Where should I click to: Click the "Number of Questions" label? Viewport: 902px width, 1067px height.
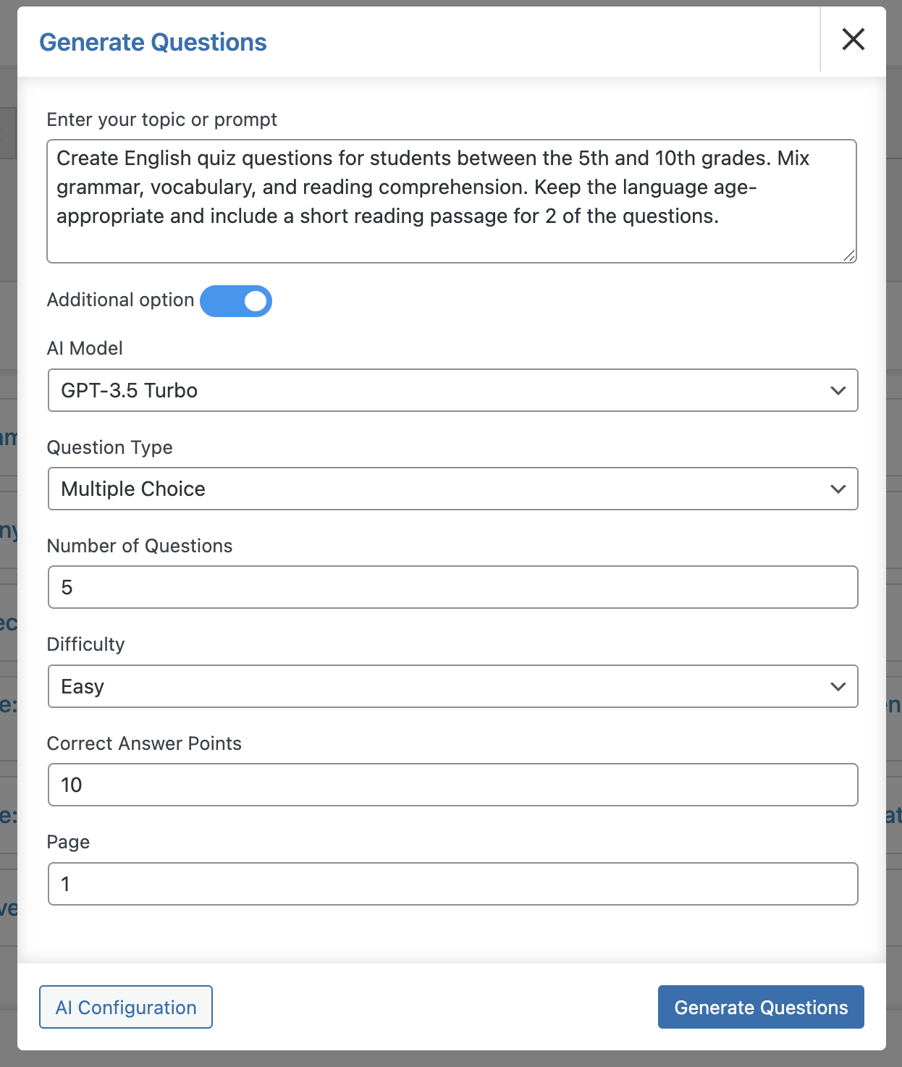point(140,546)
